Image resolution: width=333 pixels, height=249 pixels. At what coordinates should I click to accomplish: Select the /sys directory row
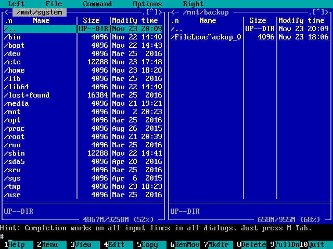click(83, 178)
